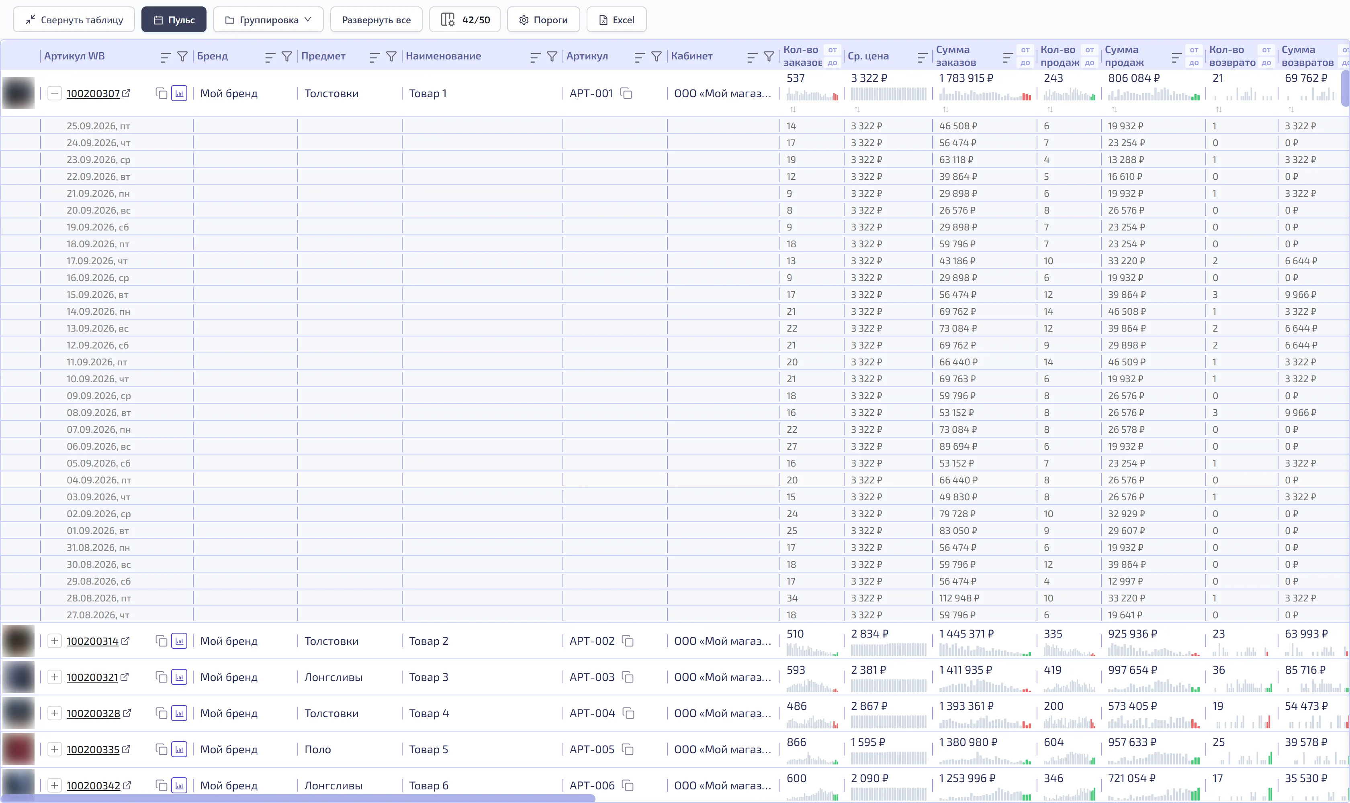This screenshot has width=1350, height=803.
Task: Export the table via Excel button
Action: point(616,20)
